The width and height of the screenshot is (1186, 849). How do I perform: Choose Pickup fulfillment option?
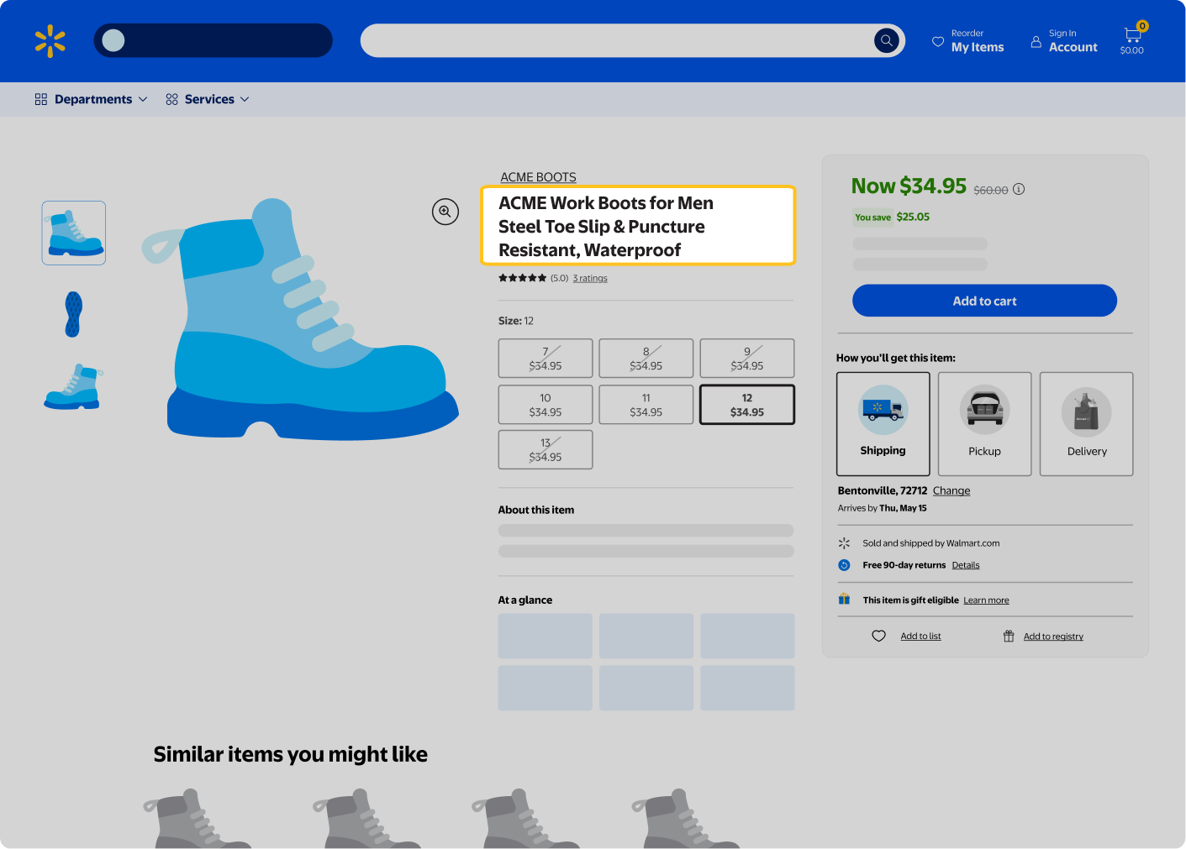click(985, 424)
